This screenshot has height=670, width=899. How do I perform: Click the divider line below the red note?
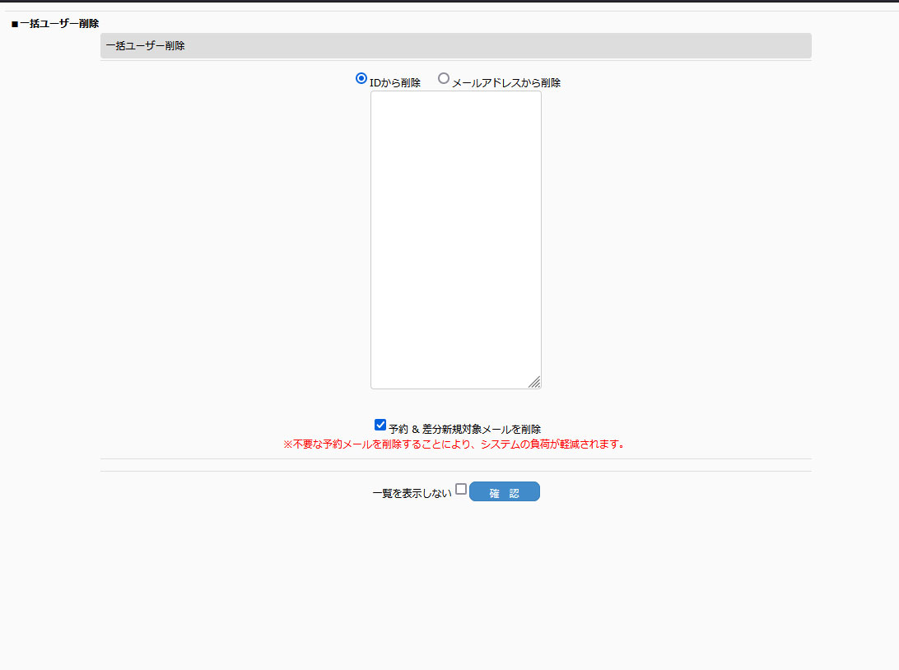click(x=455, y=458)
